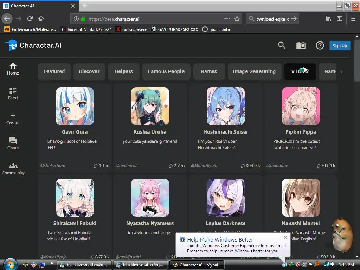
Task: Open page actions three-dot menu
Action: pyautogui.click(x=227, y=19)
